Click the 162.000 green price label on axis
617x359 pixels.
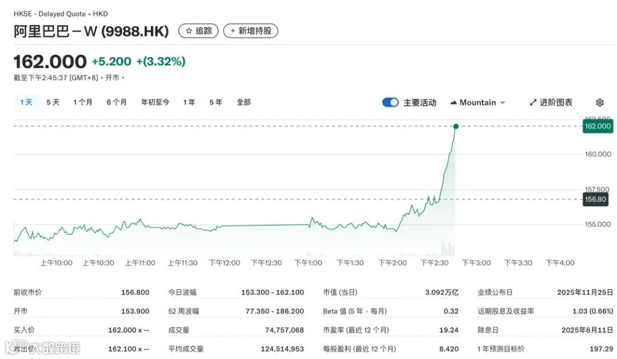[598, 126]
